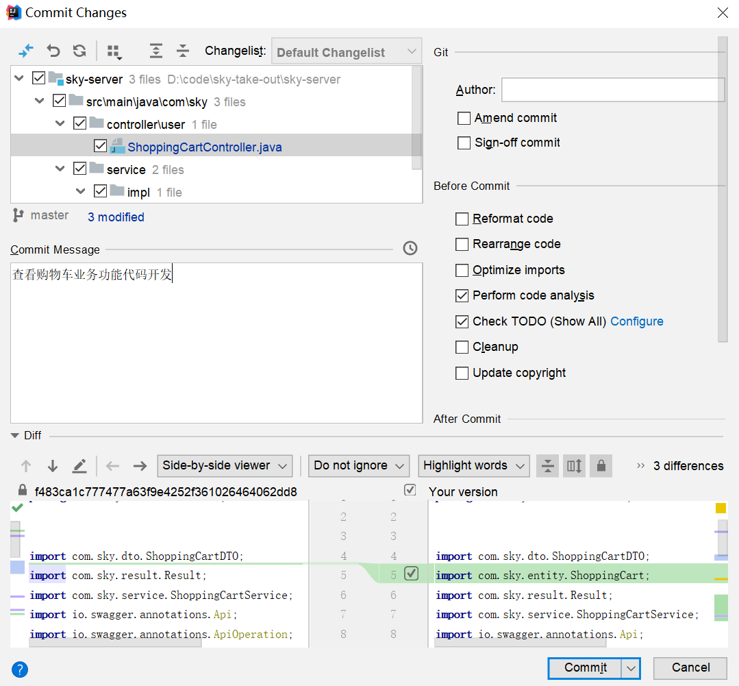Click the Configure link for TODO check
Image resolution: width=739 pixels, height=686 pixels.
(x=637, y=321)
